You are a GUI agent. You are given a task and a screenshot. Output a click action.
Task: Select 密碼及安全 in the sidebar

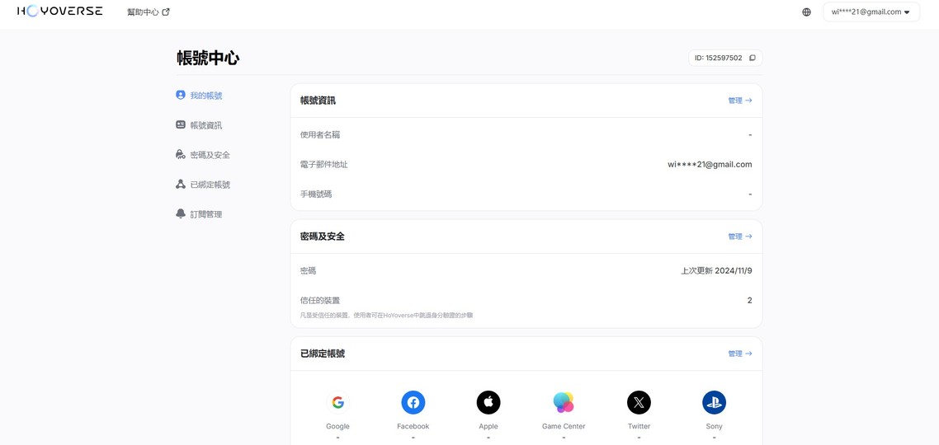(x=202, y=155)
